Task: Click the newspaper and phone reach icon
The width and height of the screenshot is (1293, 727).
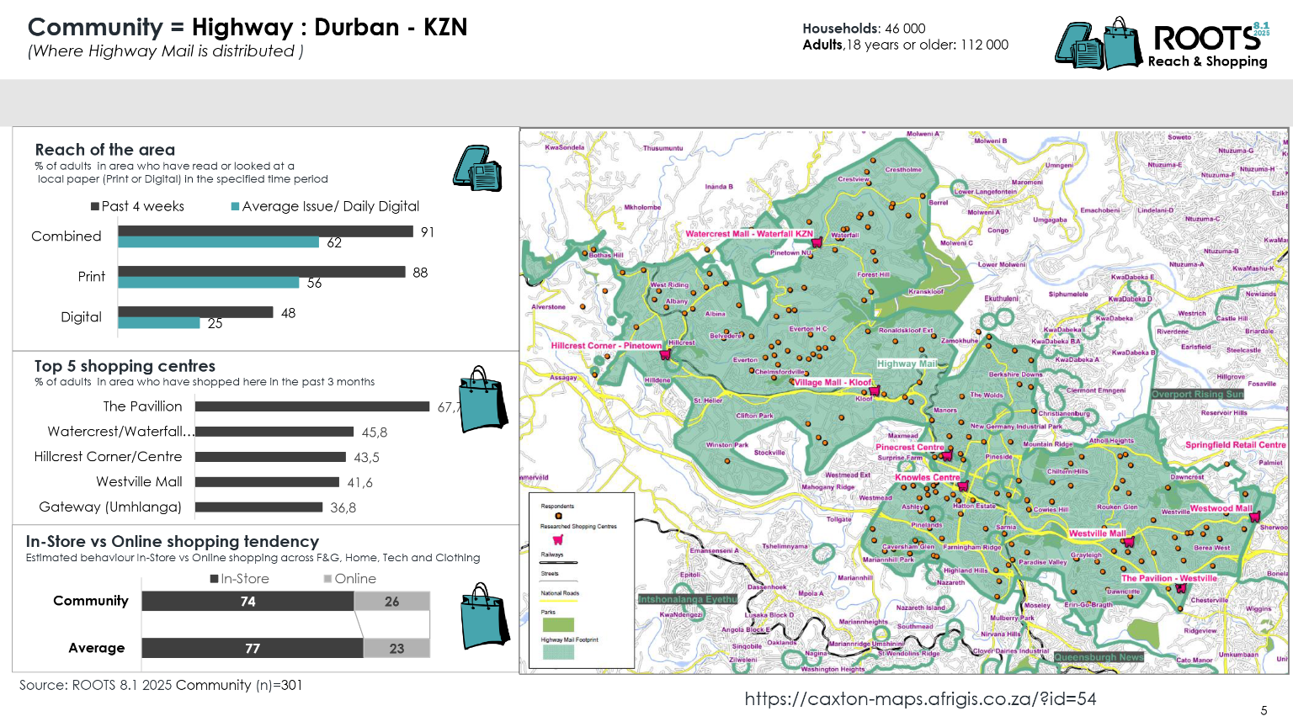Action: pos(477,168)
